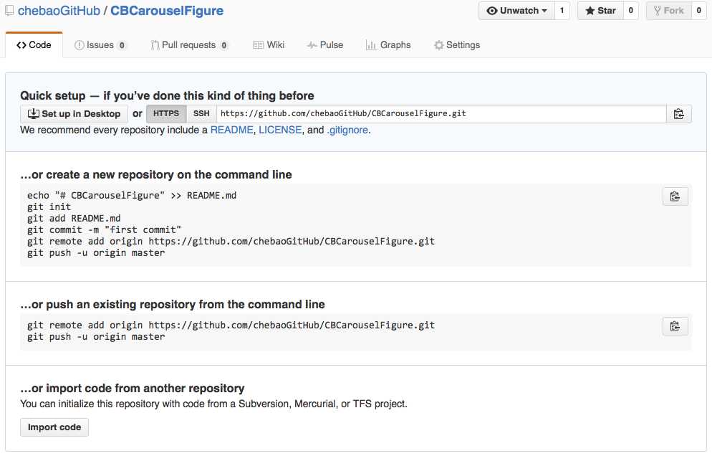The height and width of the screenshot is (456, 712).
Task: Open the Wiki tab
Action: point(269,45)
